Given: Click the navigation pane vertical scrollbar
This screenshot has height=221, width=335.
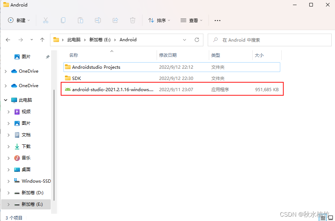Looking at the screenshot, I should pos(54,145).
